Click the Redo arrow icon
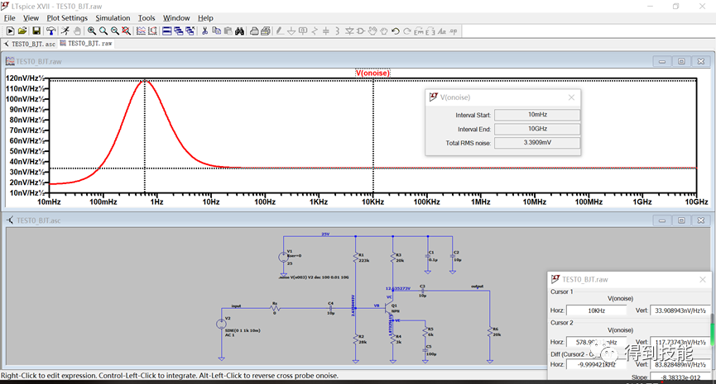 pos(407,31)
